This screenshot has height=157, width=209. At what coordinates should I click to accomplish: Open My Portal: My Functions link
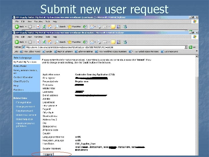[25, 62]
